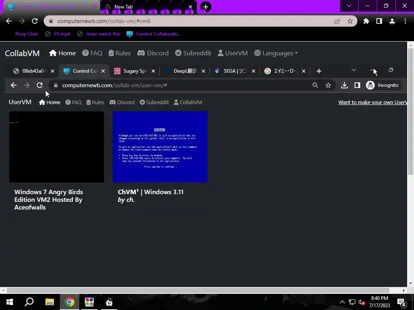Close the 08eb43a0 tab in the VM browser
414x310 pixels.
(53, 71)
